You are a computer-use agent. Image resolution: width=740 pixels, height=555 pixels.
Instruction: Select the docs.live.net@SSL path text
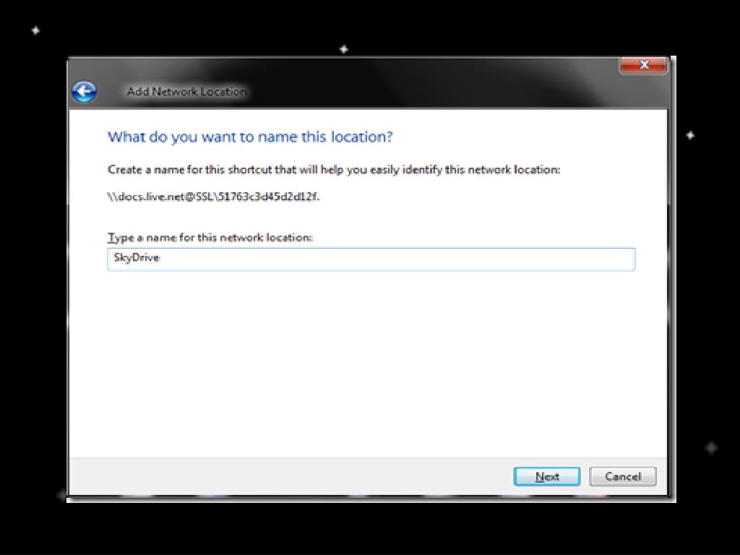214,197
